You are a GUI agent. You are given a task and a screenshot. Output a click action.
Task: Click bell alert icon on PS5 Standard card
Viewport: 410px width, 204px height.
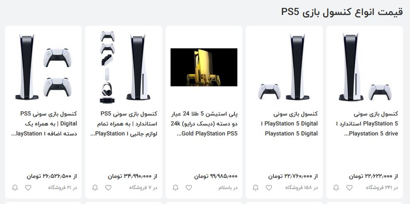pyautogui.click(x=336, y=188)
